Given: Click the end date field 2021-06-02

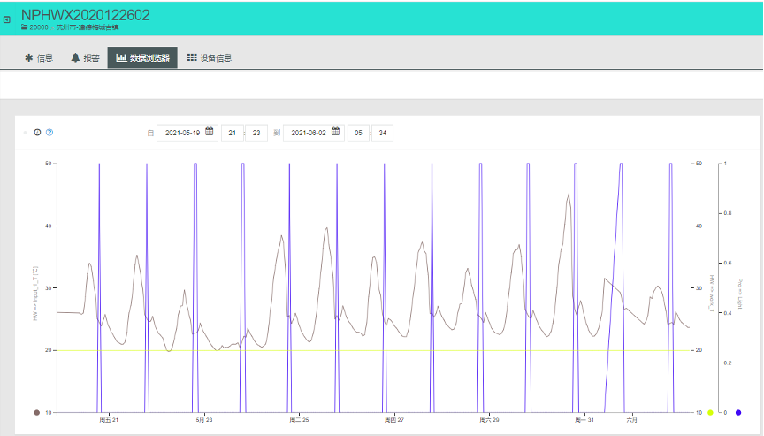Looking at the screenshot, I should tap(307, 133).
